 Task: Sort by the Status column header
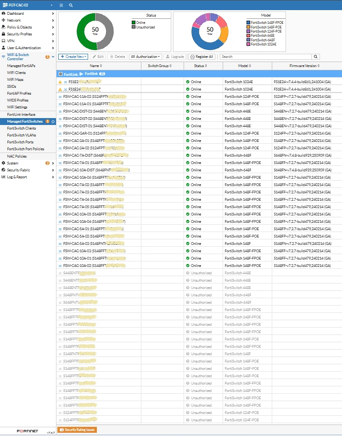pos(201,66)
